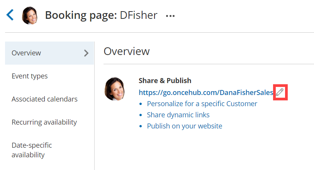314x170 pixels.
Task: Click the DFisher name in the title
Action: (x=139, y=15)
